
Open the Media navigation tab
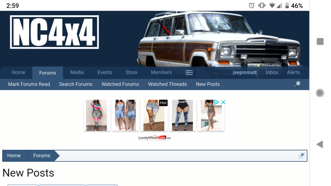77,72
